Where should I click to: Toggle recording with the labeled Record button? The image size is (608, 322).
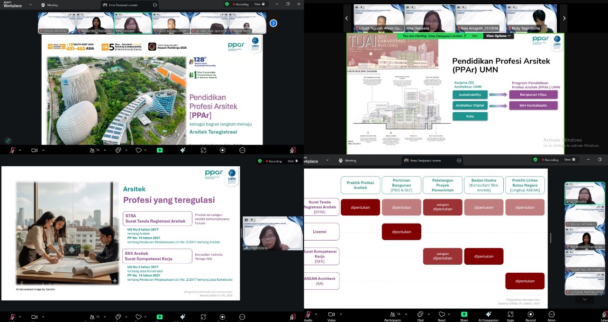530,315
